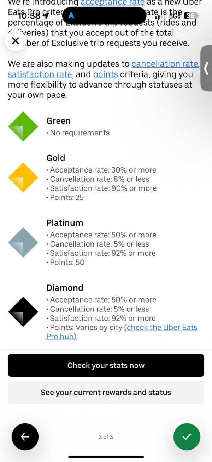This screenshot has width=212, height=462.
Task: Open the satisfaction rate link
Action: 40,74
